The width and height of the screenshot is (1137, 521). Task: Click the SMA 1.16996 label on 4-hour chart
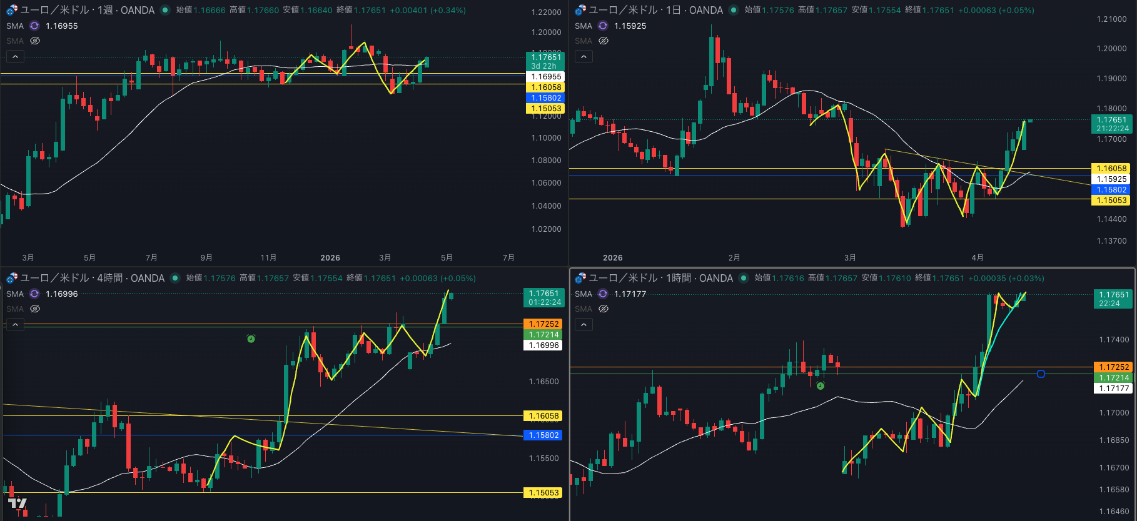coord(61,294)
